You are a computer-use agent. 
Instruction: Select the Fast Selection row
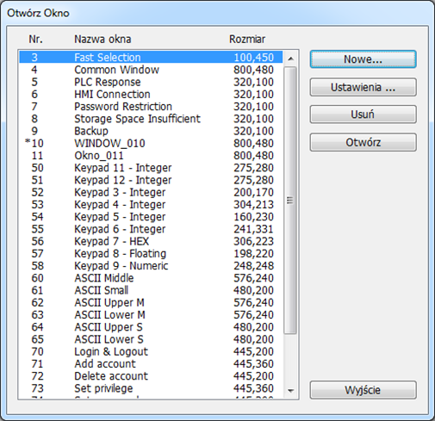pos(151,58)
